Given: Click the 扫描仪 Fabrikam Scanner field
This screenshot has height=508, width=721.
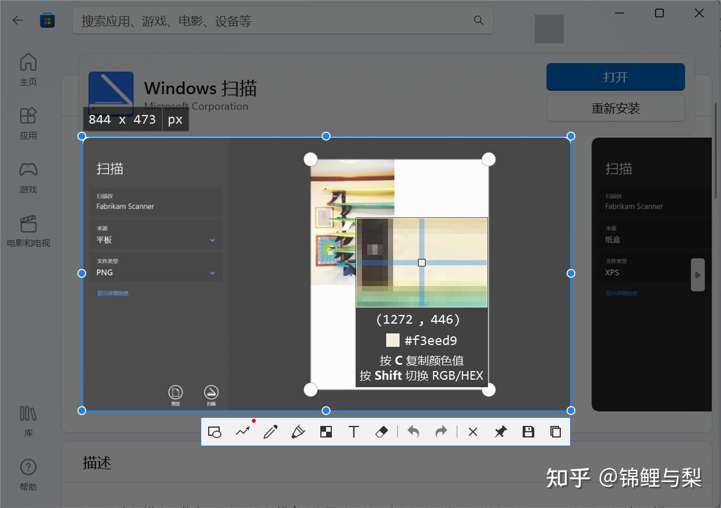Looking at the screenshot, I should pyautogui.click(x=156, y=202).
